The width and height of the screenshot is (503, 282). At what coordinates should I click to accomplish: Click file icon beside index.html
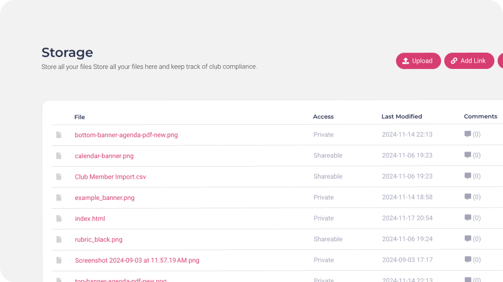pos(59,218)
